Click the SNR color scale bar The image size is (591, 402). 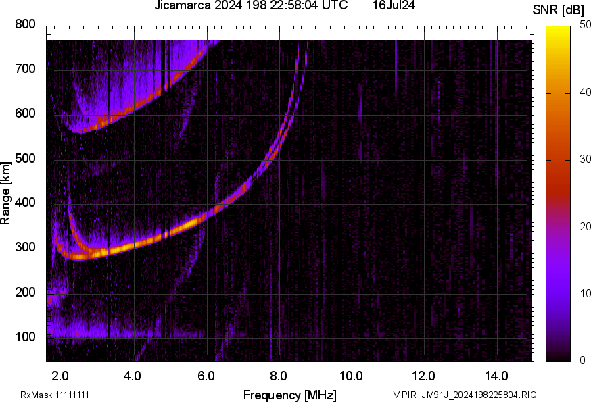tap(559, 194)
